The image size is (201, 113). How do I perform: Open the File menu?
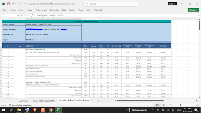[5, 10]
